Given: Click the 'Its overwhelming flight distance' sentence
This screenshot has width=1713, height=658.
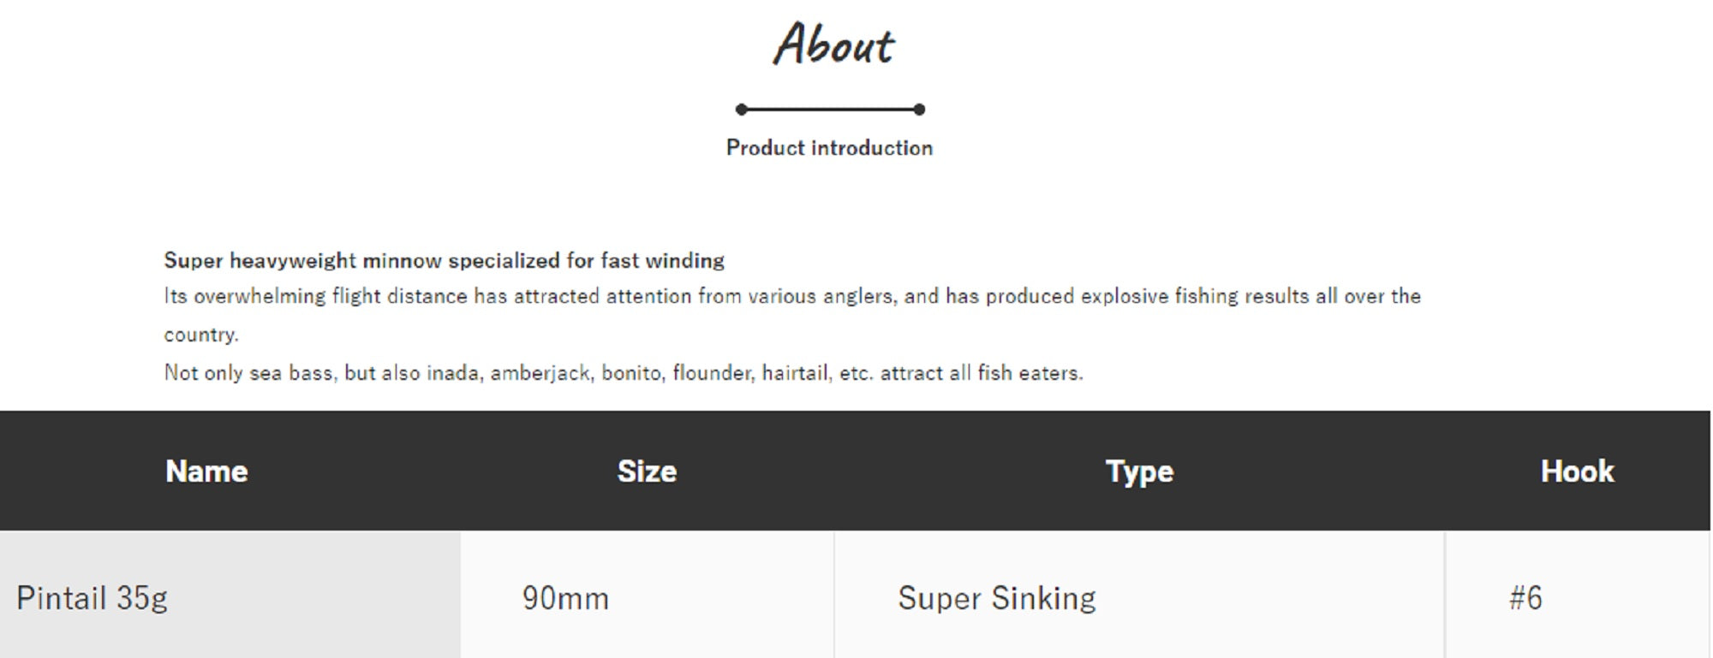Looking at the screenshot, I should [791, 296].
